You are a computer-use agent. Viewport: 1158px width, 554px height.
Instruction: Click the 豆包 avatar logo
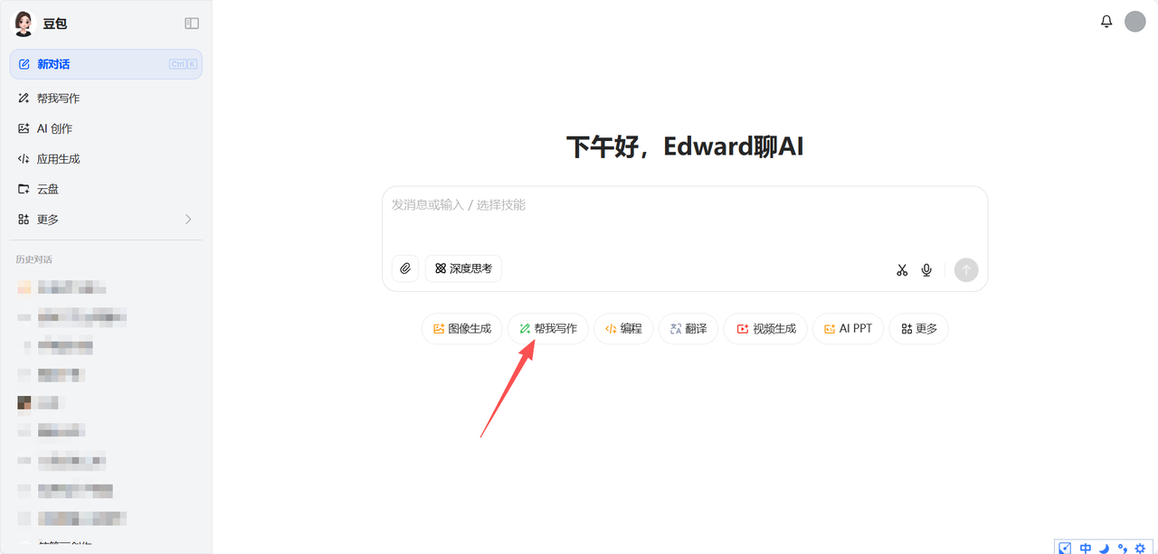pyautogui.click(x=24, y=23)
